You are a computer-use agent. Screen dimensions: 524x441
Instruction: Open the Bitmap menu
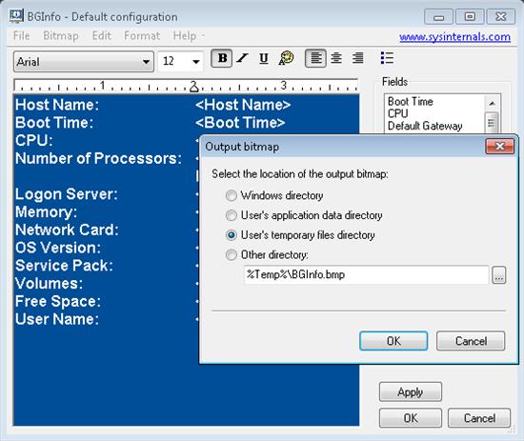click(61, 36)
